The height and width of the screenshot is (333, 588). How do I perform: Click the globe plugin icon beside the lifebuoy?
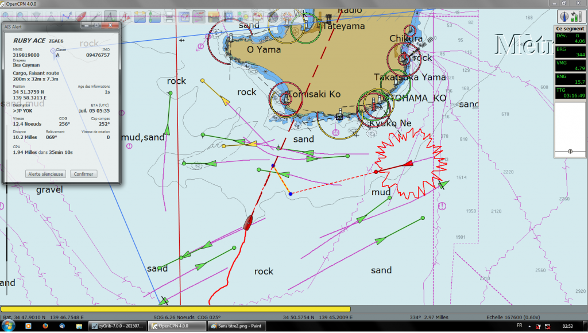coord(272,17)
